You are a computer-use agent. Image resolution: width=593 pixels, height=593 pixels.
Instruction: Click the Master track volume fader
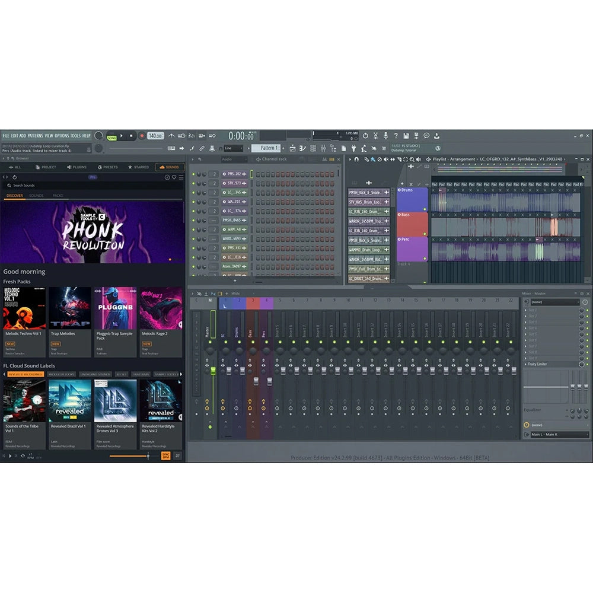pyautogui.click(x=213, y=371)
